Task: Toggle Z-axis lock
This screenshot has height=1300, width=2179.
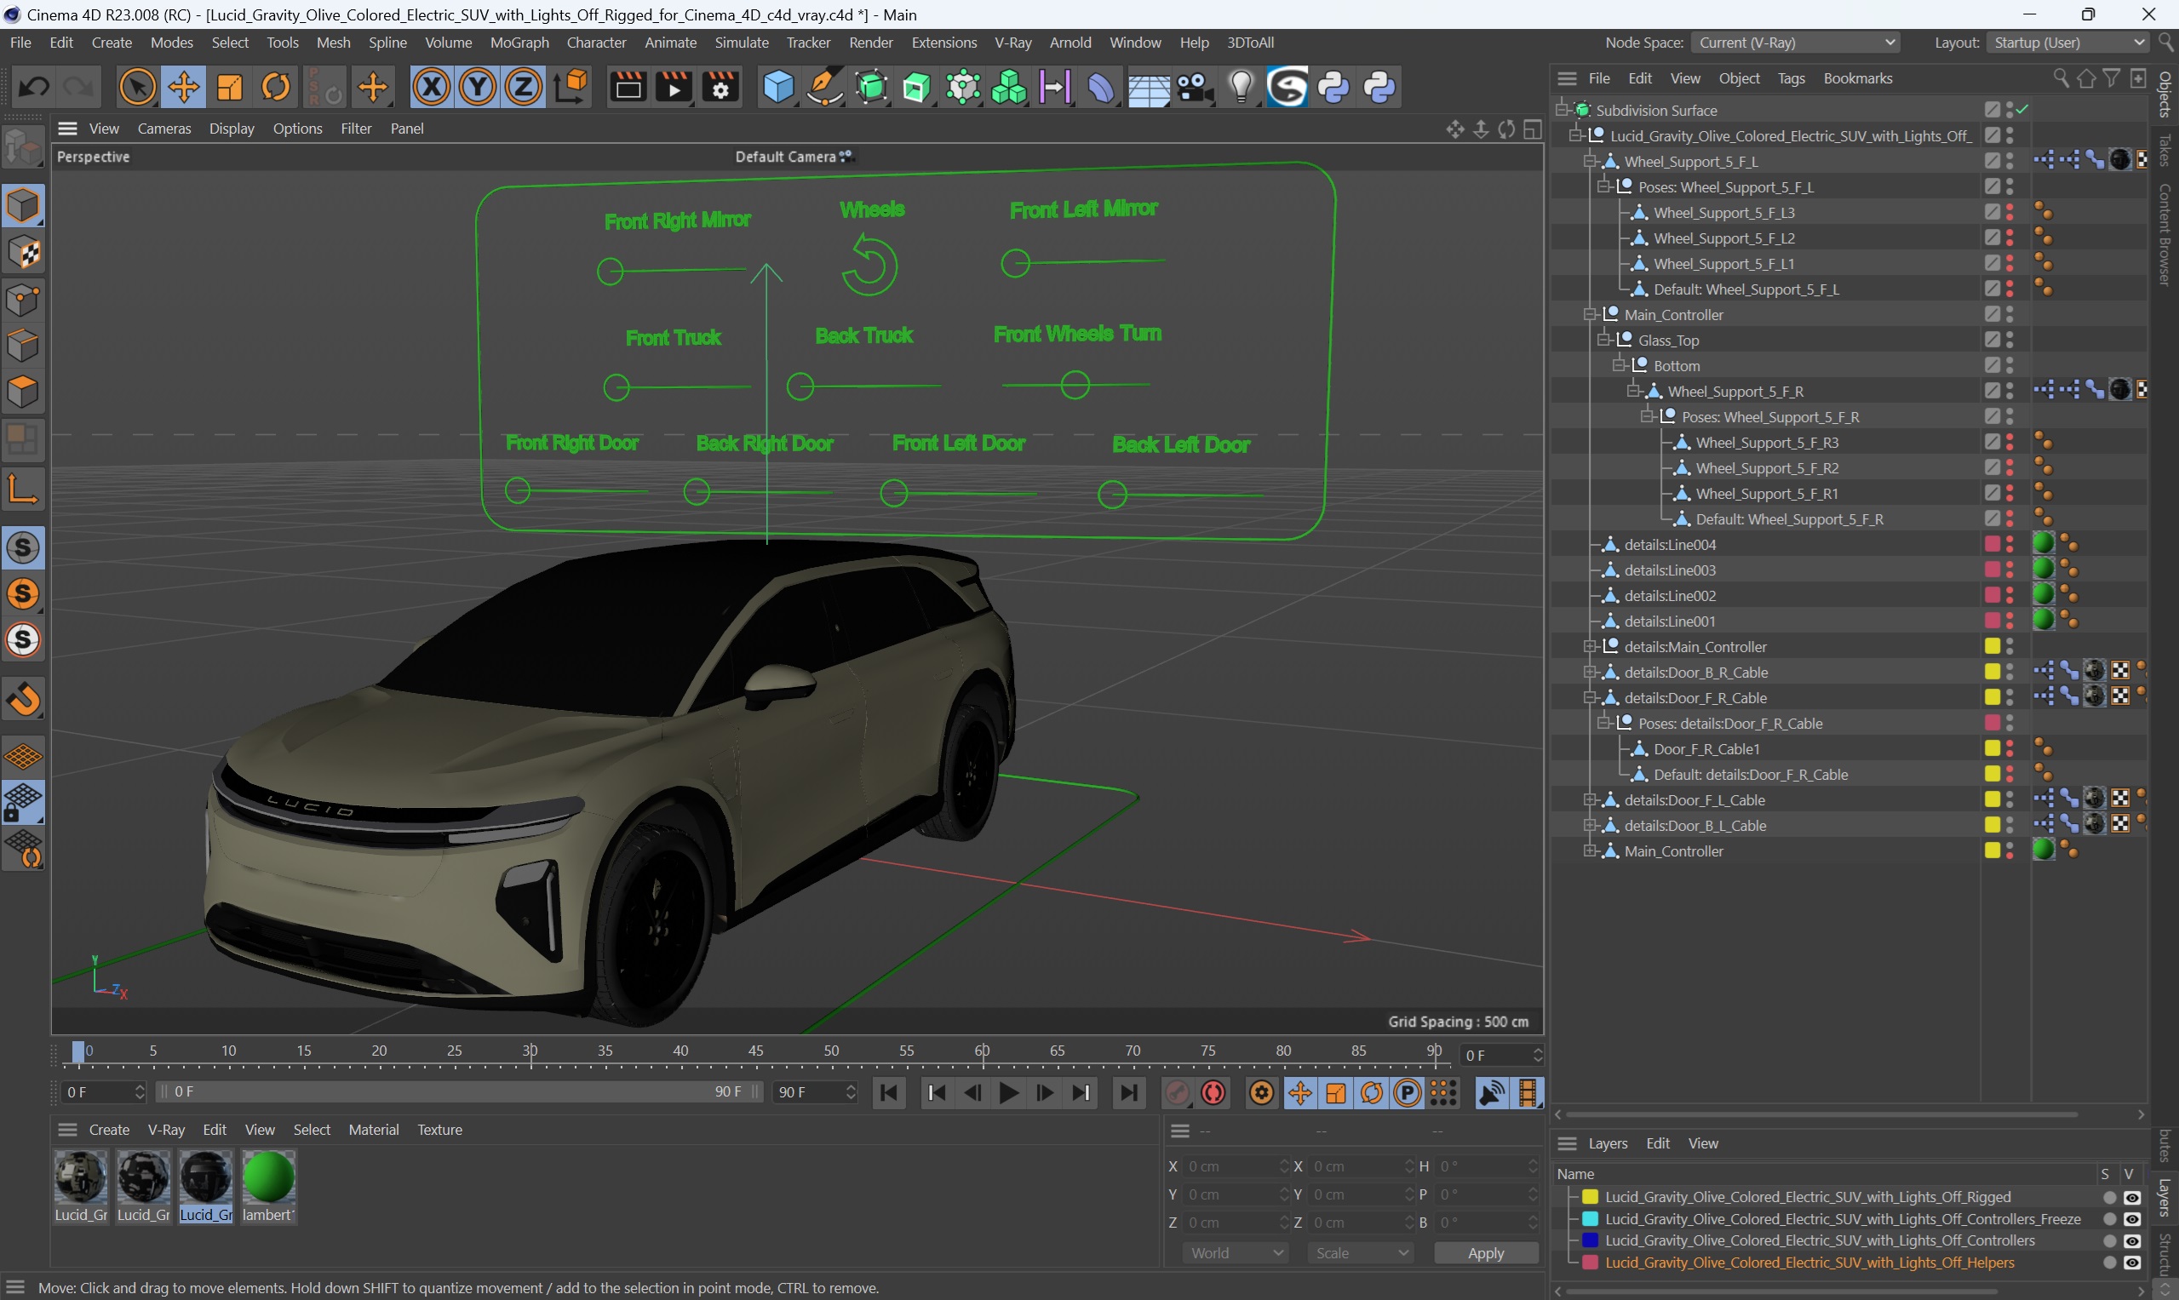Action: click(x=524, y=88)
